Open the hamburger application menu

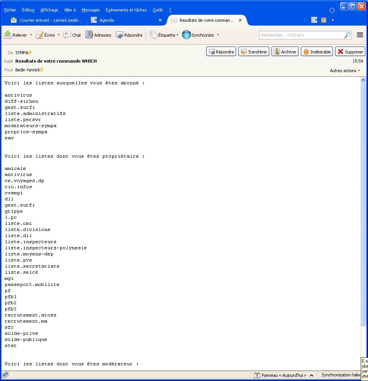tap(360, 35)
